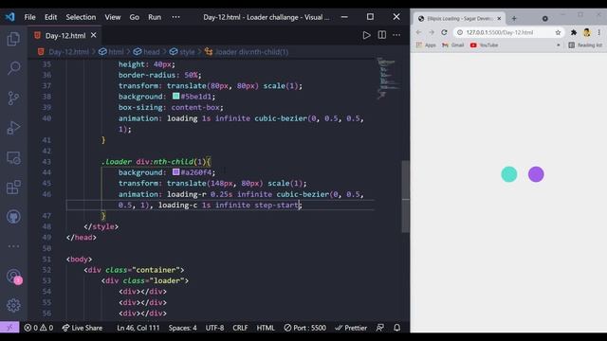Open Run and Debug view
Viewport: 607px width, 341px height.
coord(13,128)
